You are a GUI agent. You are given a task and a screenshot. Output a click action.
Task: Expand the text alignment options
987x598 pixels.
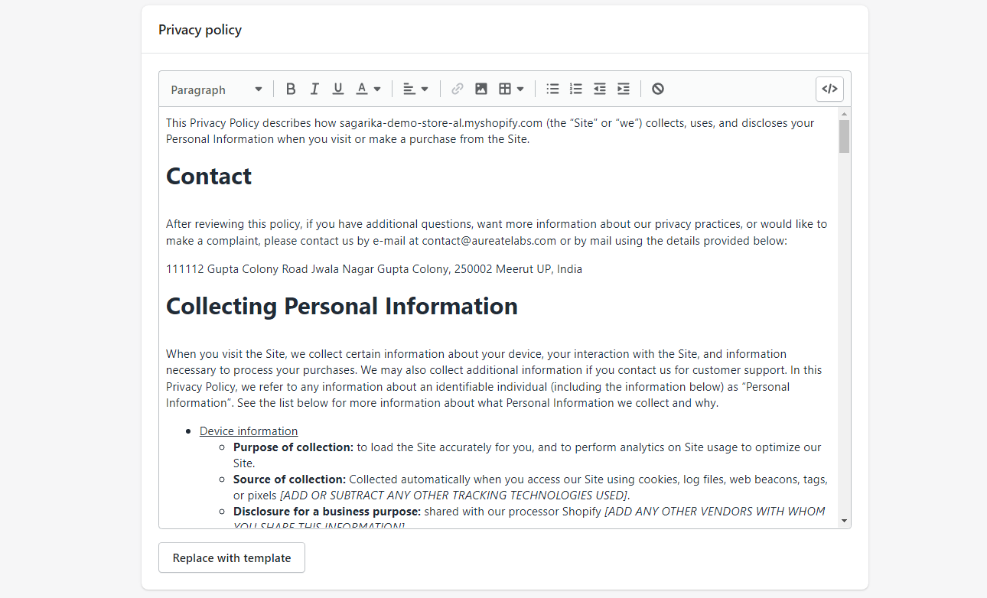[415, 89]
